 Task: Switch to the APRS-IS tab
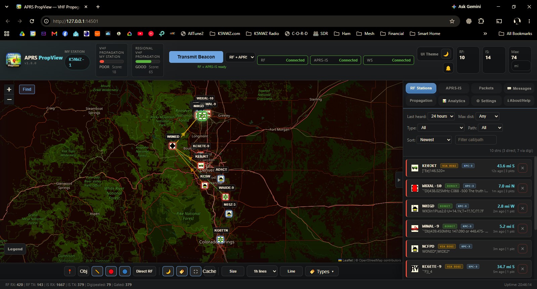pyautogui.click(x=453, y=88)
